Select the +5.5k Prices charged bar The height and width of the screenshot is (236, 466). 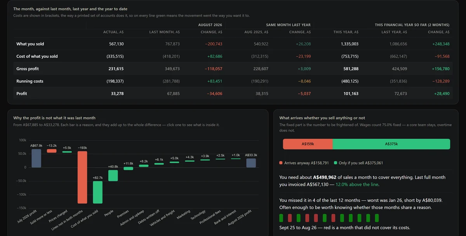pyautogui.click(x=67, y=152)
